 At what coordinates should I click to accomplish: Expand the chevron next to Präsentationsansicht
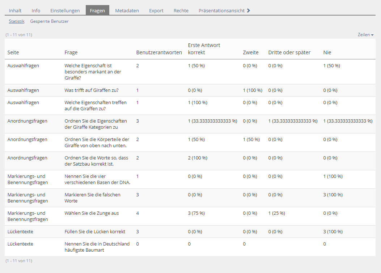click(x=248, y=10)
